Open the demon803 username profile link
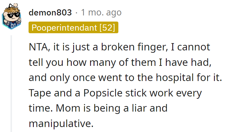This screenshot has height=132, width=237. (50, 13)
